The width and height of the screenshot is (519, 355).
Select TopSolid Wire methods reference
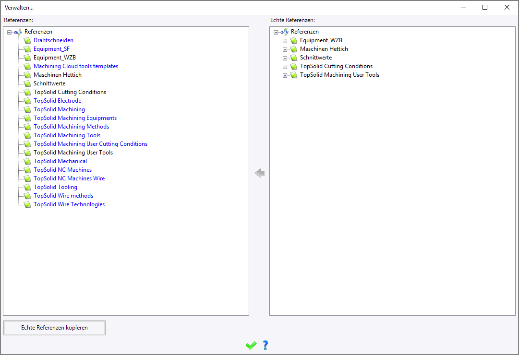[x=63, y=196]
